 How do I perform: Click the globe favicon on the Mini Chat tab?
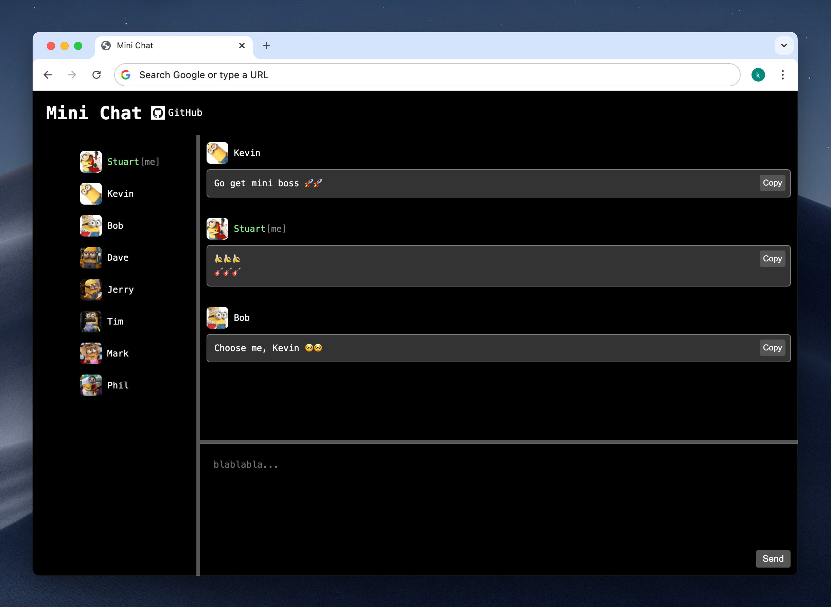[x=106, y=46]
